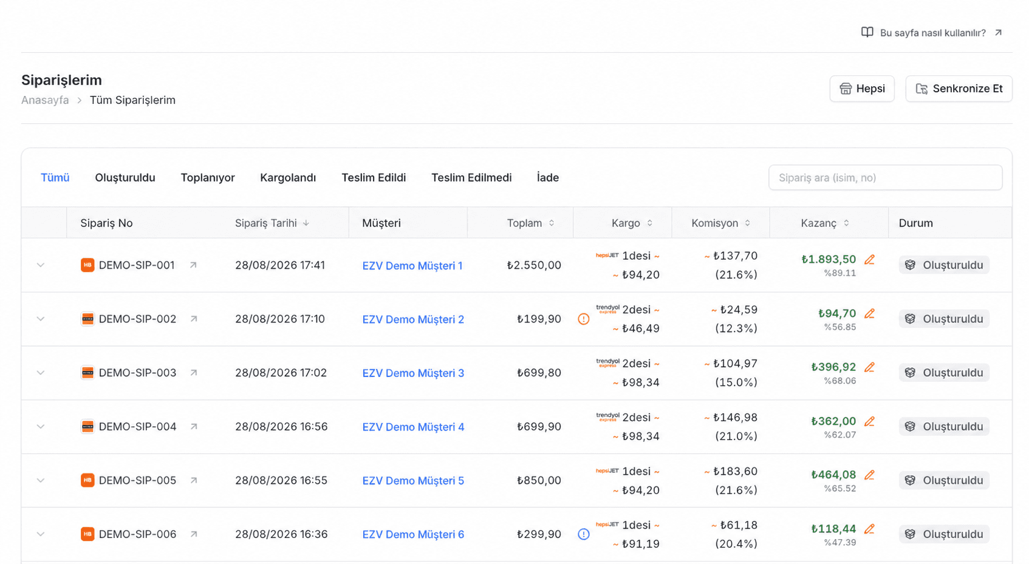Image resolution: width=1029 pixels, height=564 pixels.
Task: Click orange warning icon in DEMO-SIP-002 row
Action: click(583, 319)
